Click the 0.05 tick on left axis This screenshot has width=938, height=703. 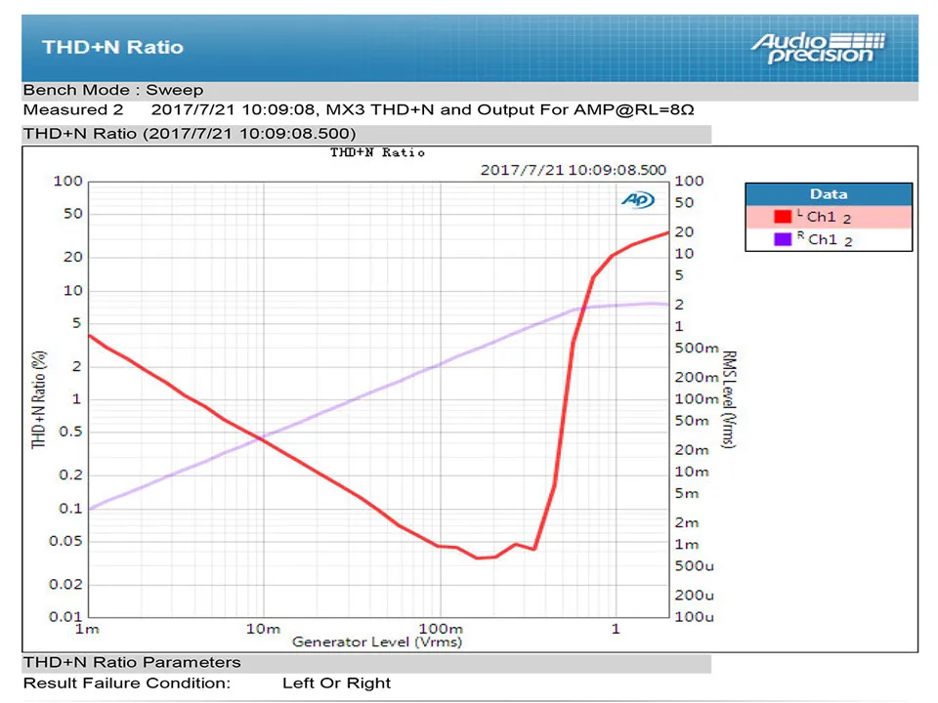click(65, 541)
